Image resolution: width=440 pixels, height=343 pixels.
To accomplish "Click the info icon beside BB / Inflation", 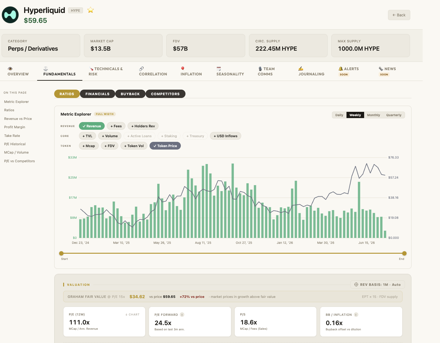I will (x=356, y=315).
